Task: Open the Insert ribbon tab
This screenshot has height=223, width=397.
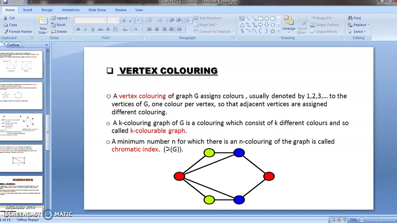Action: click(28, 10)
